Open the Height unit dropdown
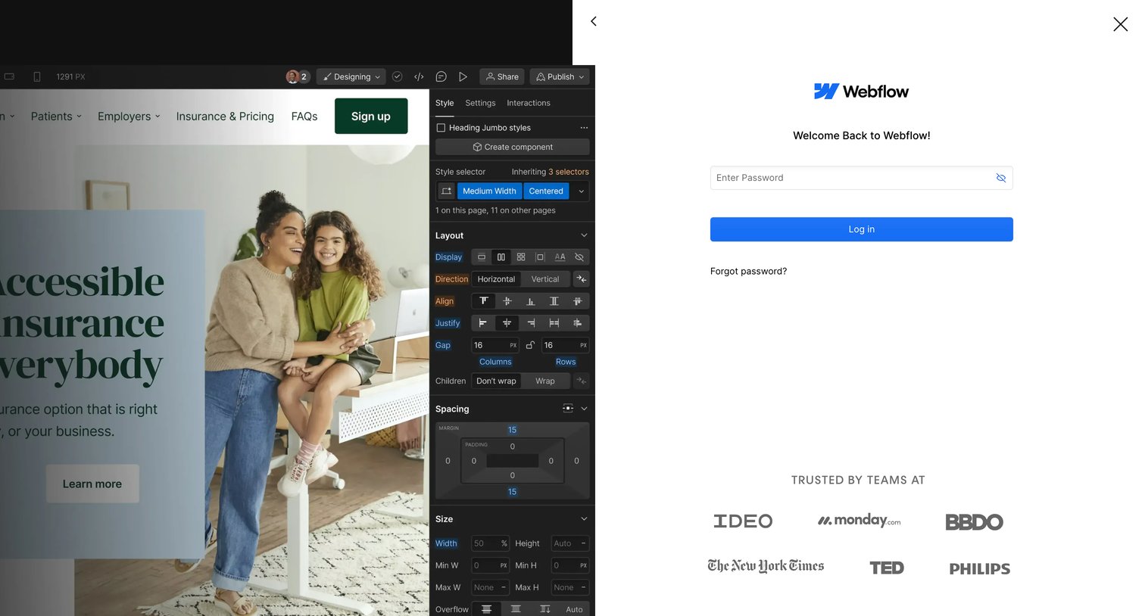Screen dimensions: 1145x616 point(583,543)
